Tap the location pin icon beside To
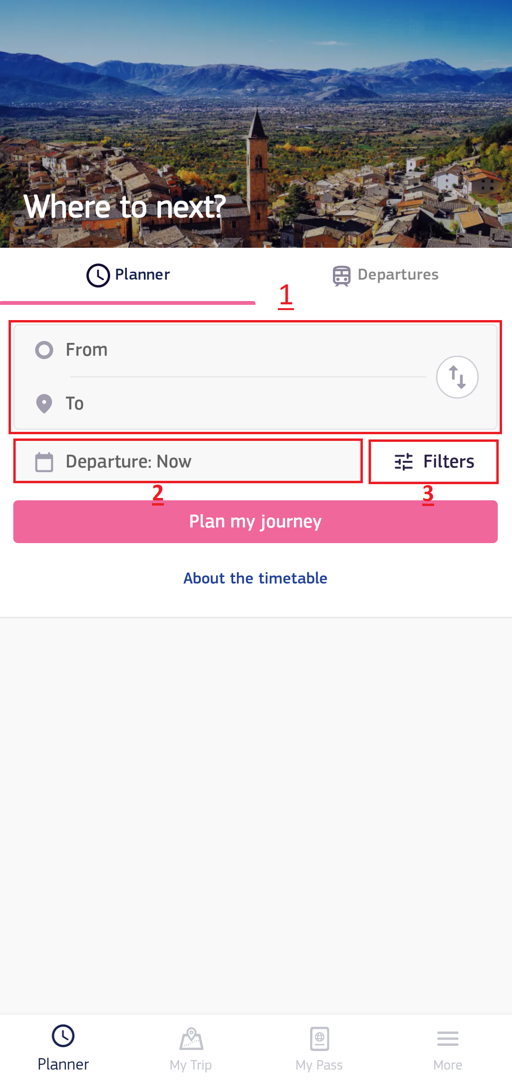 coord(44,404)
